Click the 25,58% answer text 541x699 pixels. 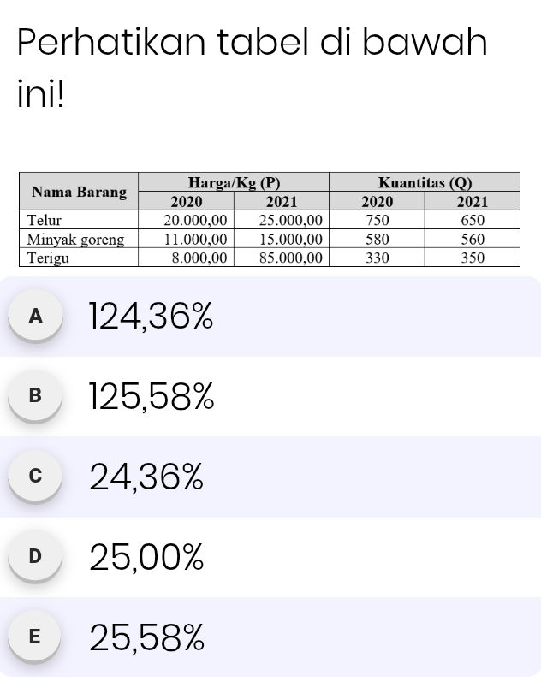(x=147, y=637)
